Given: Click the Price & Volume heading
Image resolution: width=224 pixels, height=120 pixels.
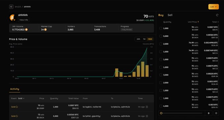Looking at the screenshot, I should 18,39.
